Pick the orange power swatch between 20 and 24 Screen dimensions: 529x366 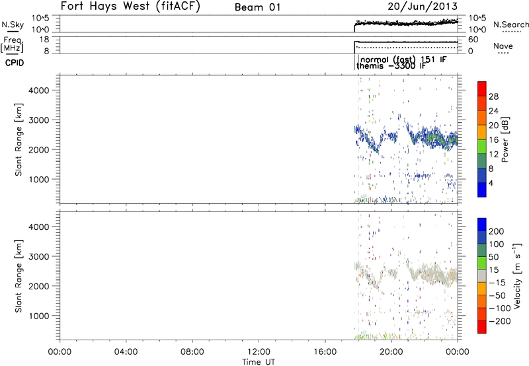point(482,118)
